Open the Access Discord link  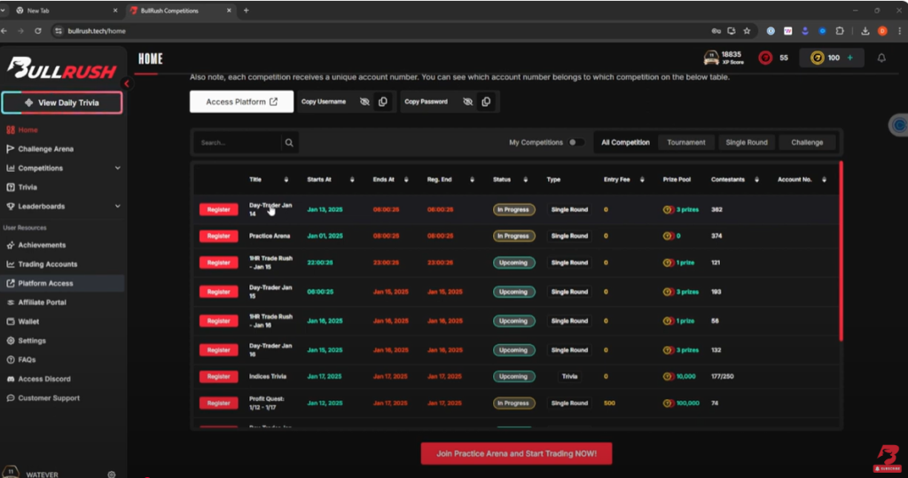point(44,379)
